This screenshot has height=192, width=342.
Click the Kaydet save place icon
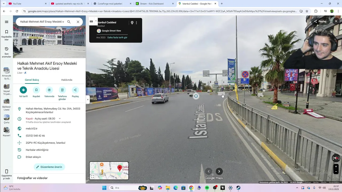point(36,90)
